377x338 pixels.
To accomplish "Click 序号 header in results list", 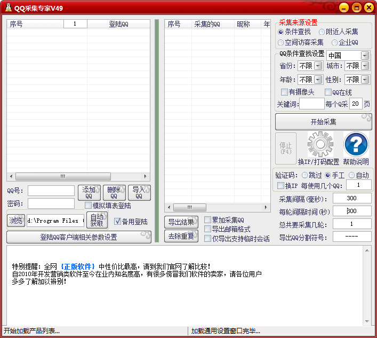I will (x=178, y=24).
